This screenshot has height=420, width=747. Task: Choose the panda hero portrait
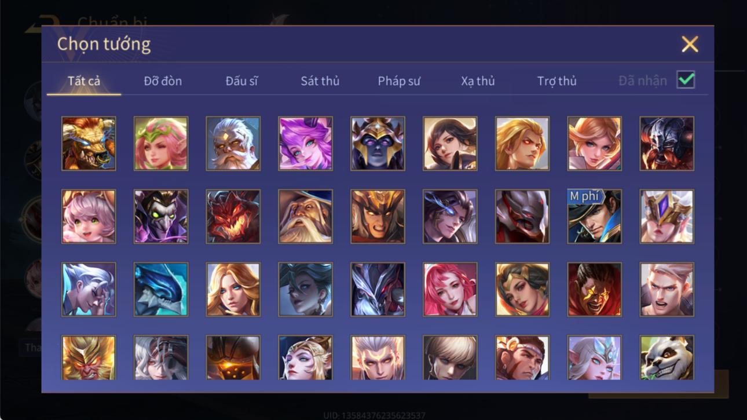(x=667, y=357)
